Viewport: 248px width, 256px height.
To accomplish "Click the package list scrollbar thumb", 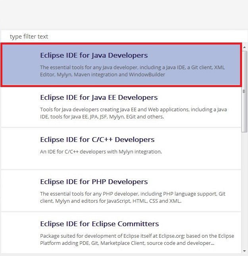I will (244, 91).
